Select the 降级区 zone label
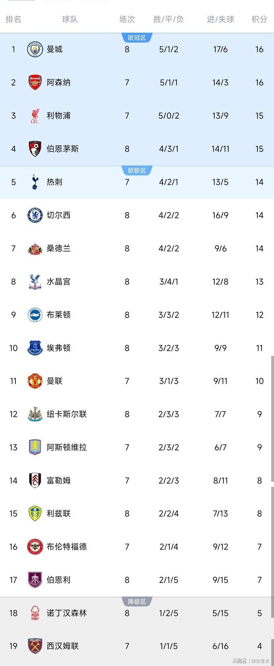 pos(137,601)
